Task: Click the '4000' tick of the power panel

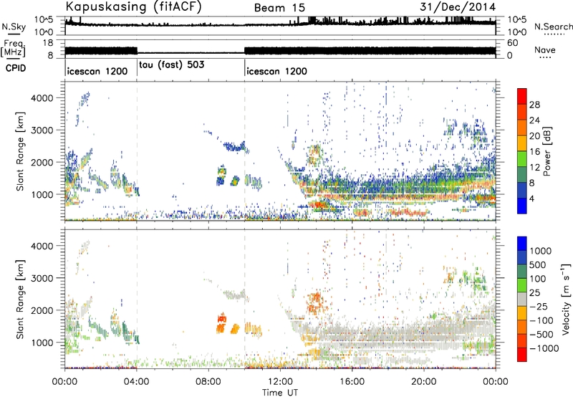Action: coord(42,98)
